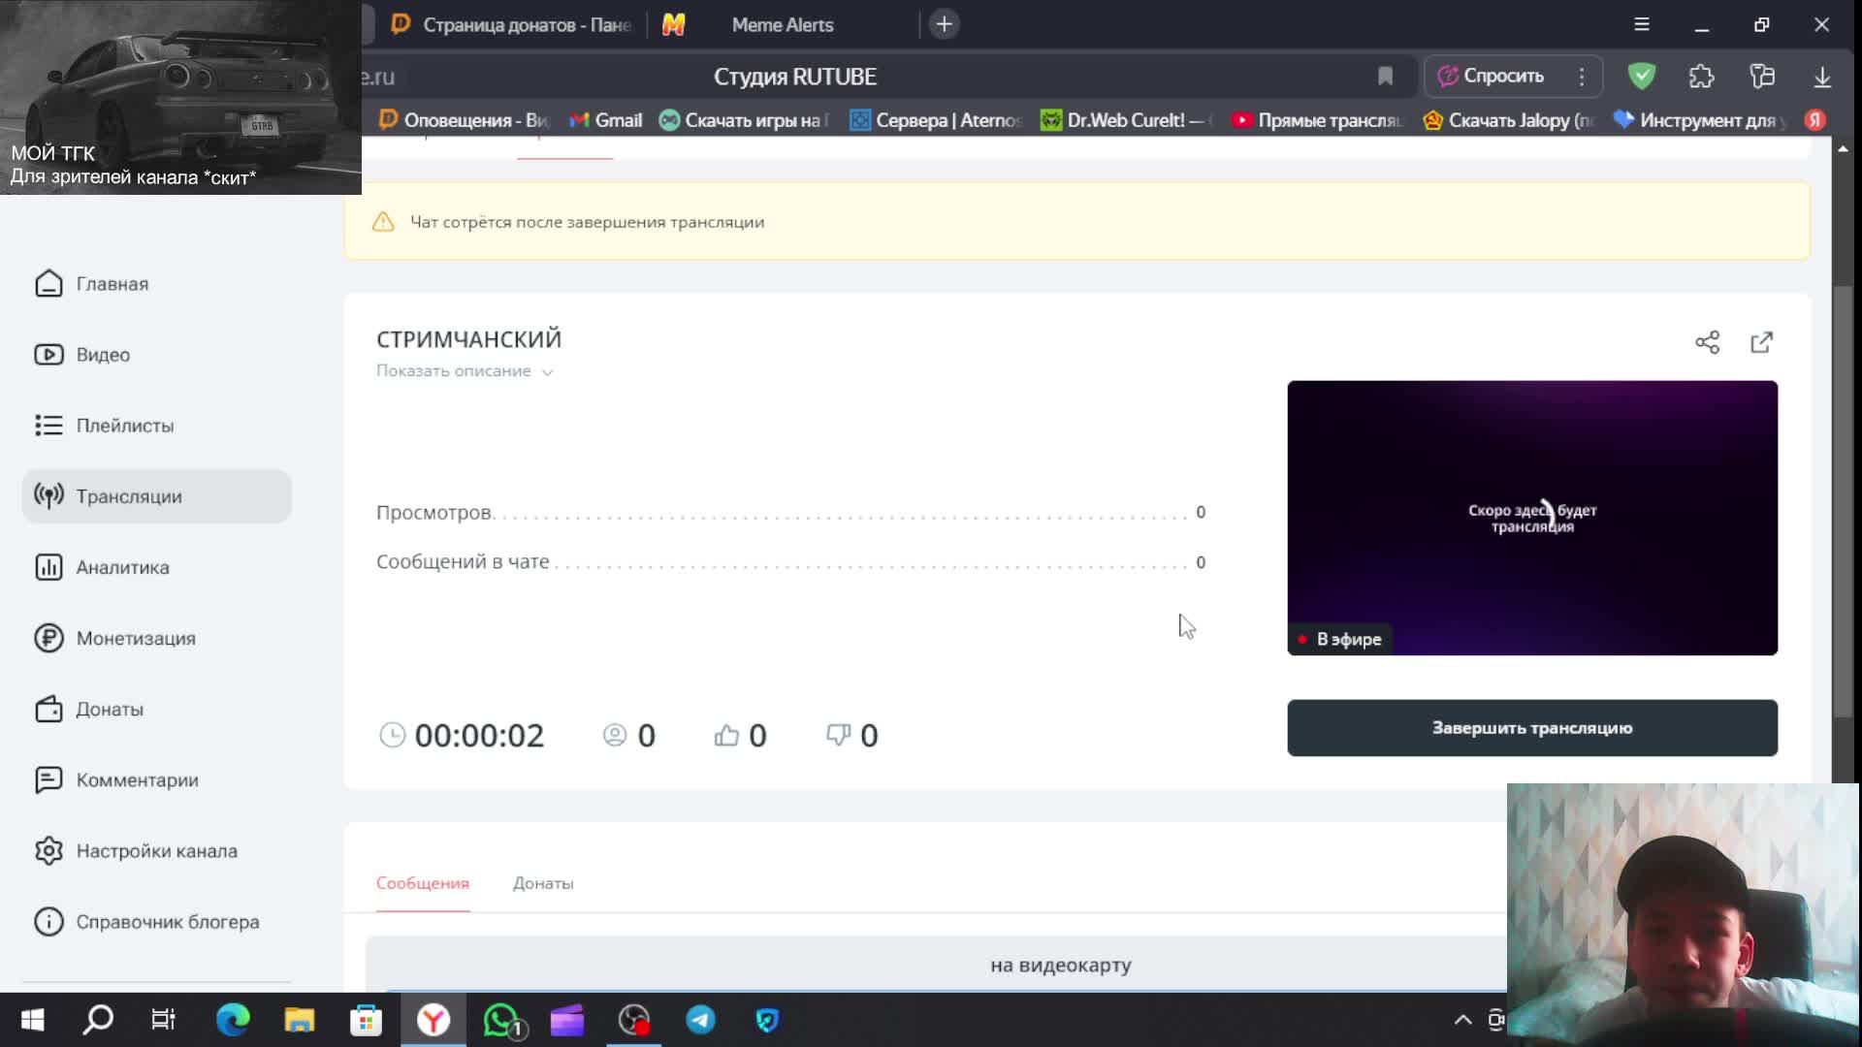Open Telegram from the taskbar
The image size is (1862, 1047).
[700, 1020]
